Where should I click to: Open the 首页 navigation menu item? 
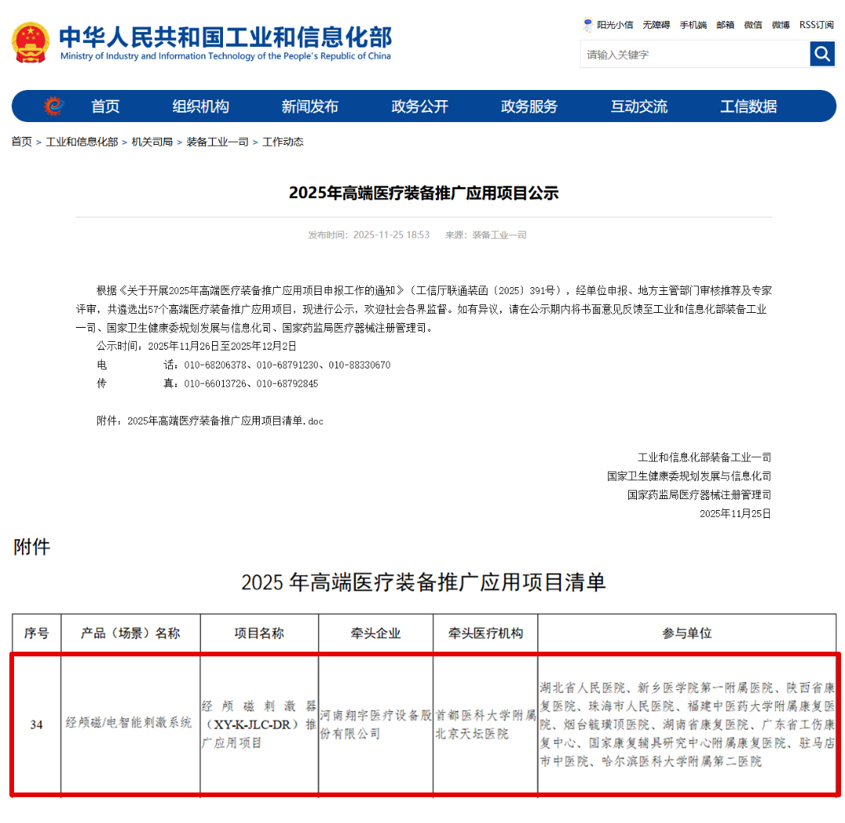point(105,106)
